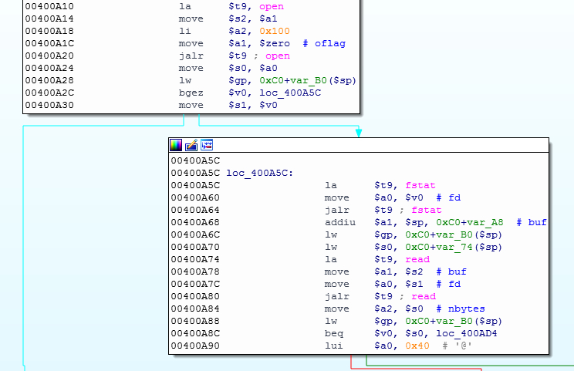Screen dimensions: 574x371
Task: Click the '# fd' comment on line 00400A60
Action: [x=448, y=198]
